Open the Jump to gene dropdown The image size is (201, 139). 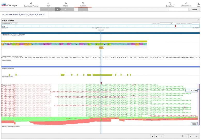pos(166,24)
